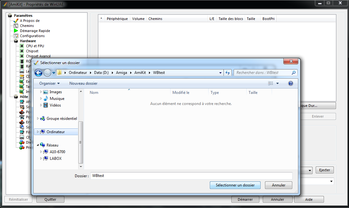Select CPU et FPU under Hardware
The width and height of the screenshot is (349, 208).
(x=35, y=46)
